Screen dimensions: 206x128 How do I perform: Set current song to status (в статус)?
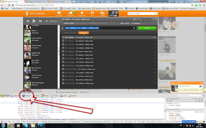[x=125, y=23]
